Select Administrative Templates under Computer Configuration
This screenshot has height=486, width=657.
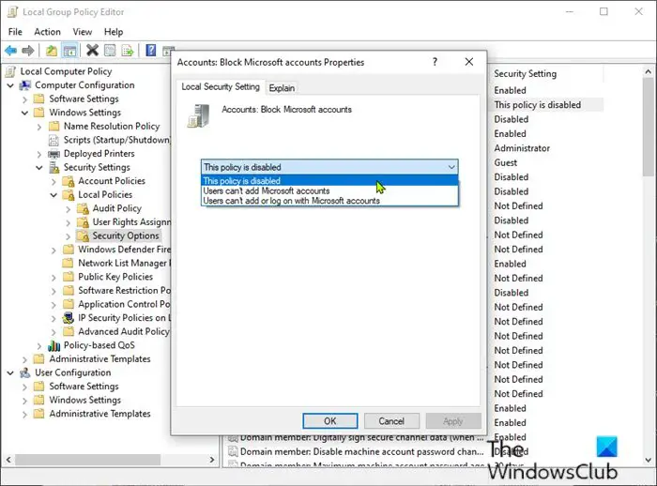coord(99,359)
